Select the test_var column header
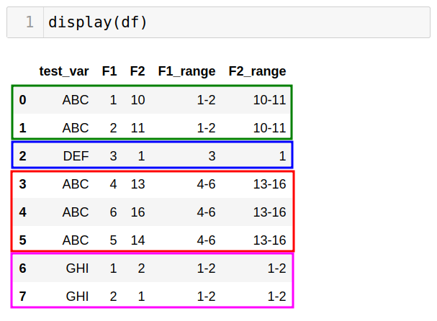 pyautogui.click(x=64, y=71)
